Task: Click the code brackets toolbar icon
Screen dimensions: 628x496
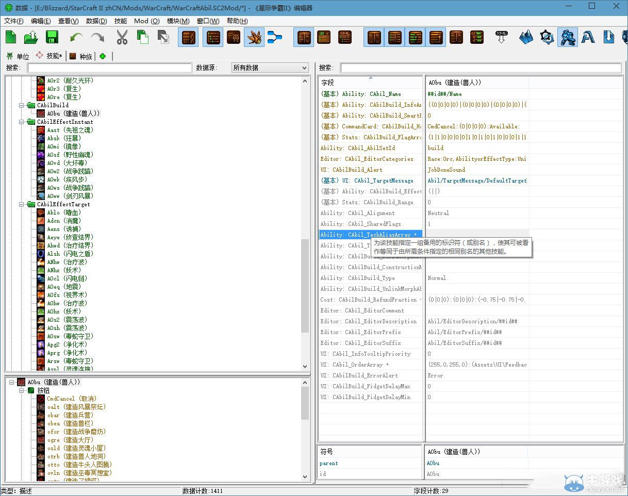Action: [x=477, y=37]
